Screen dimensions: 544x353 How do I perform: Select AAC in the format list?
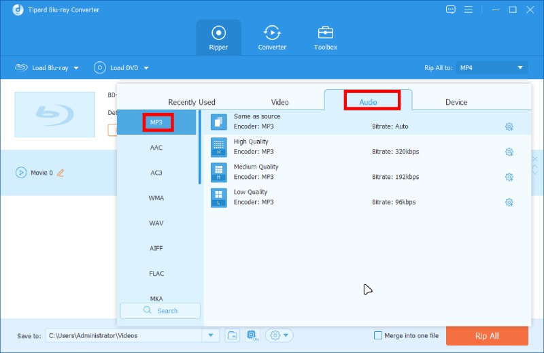[156, 148]
